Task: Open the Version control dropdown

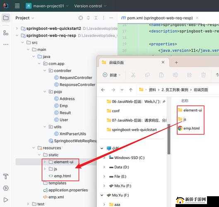Action: [x=90, y=6]
